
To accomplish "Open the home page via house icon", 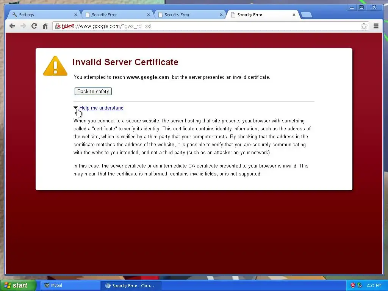I will [x=45, y=26].
